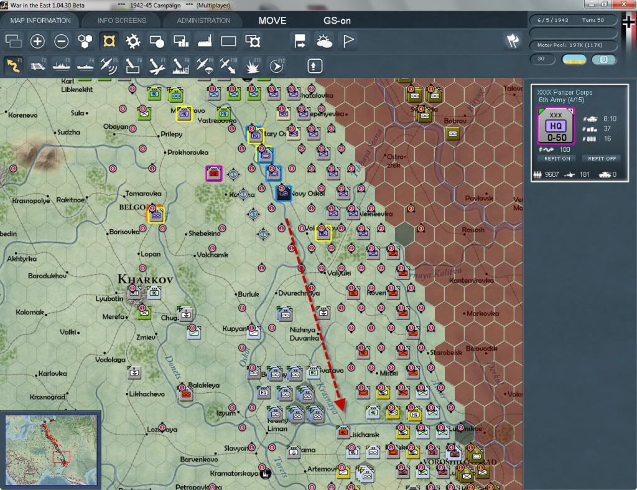Toggle the factory display icon
This screenshot has height=490, width=637.
tap(205, 41)
